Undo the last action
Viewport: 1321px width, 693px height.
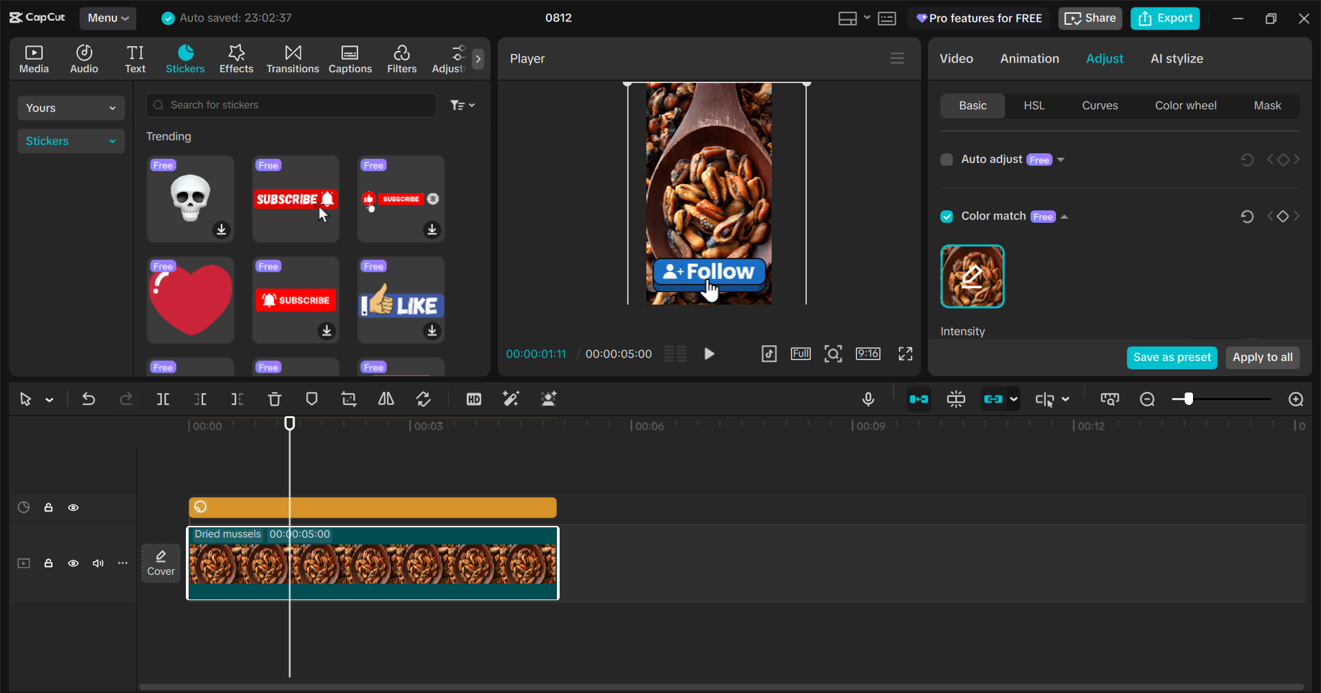(88, 399)
